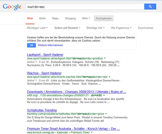Accept cookies with the OK button
The height and width of the screenshot is (134, 162).
pyautogui.click(x=32, y=45)
